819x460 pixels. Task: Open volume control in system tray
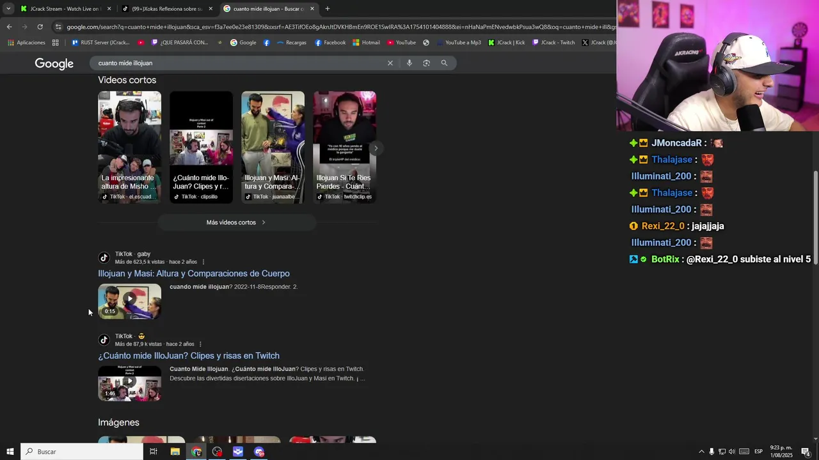(x=732, y=452)
